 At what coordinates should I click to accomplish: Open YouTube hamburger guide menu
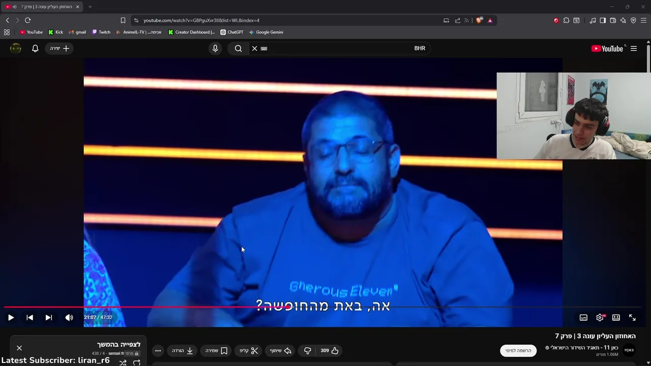click(634, 48)
